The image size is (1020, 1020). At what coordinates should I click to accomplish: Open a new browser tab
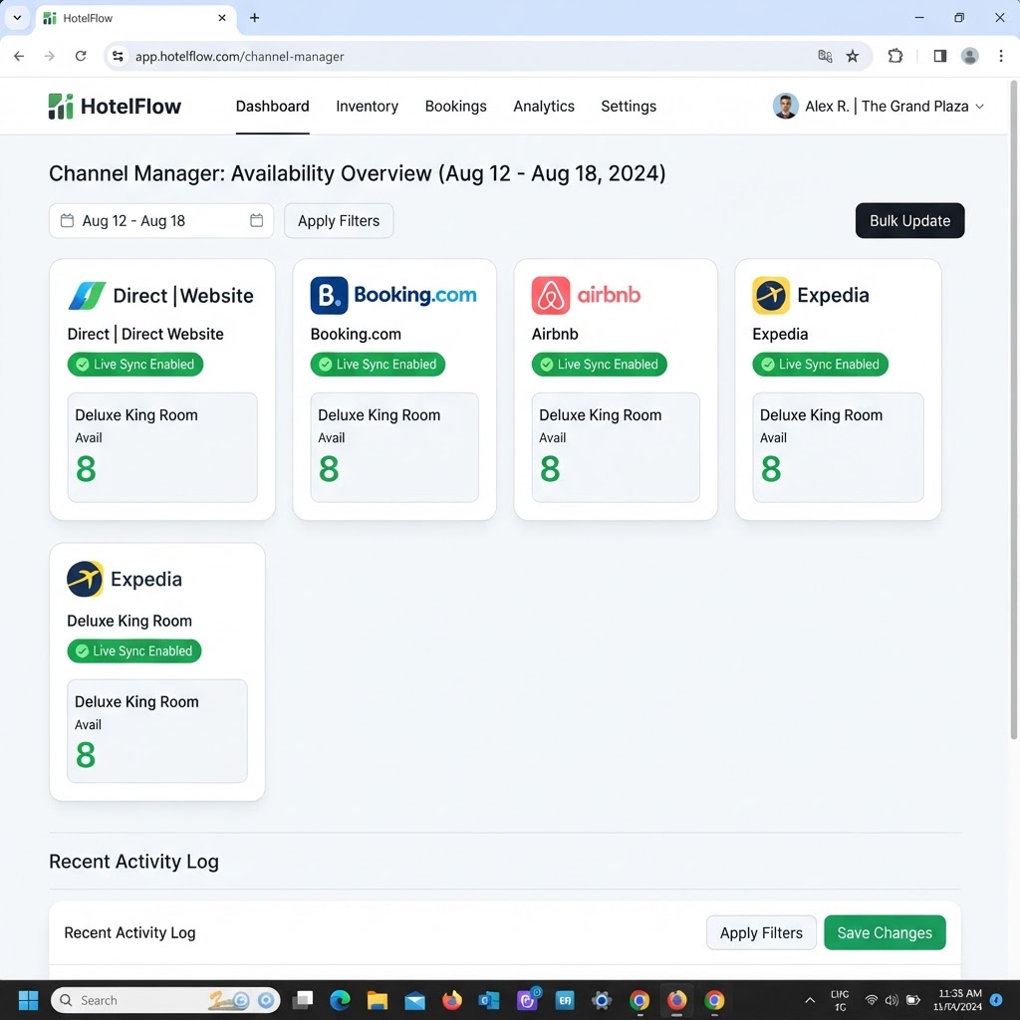click(x=254, y=18)
